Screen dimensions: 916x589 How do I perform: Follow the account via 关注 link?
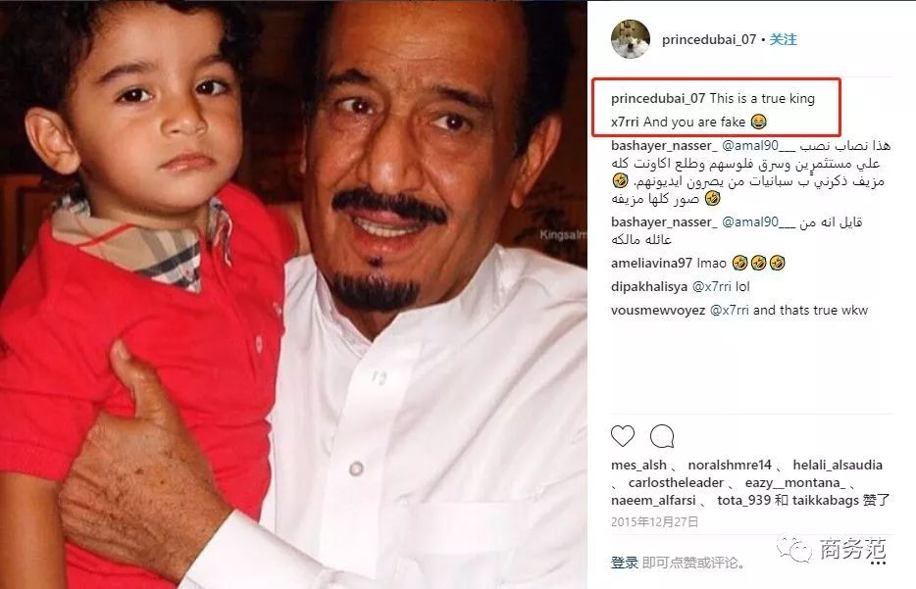[783, 40]
